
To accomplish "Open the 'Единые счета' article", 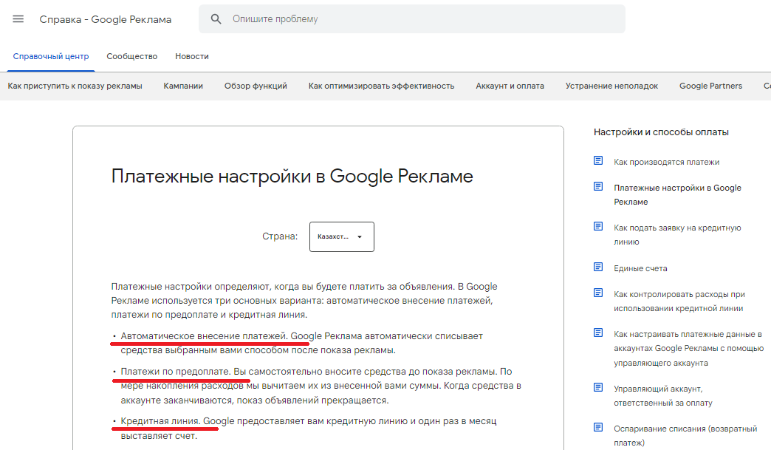I will click(640, 268).
